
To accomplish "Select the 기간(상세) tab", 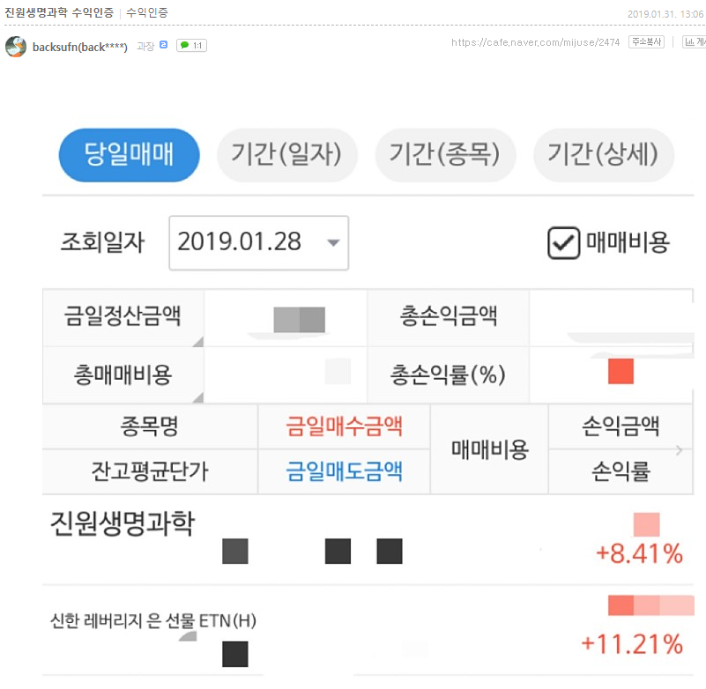I will click(x=604, y=155).
